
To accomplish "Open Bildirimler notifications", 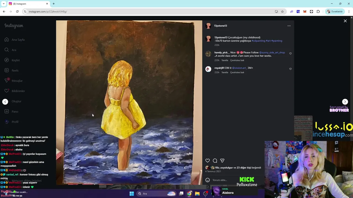I will tap(15, 91).
